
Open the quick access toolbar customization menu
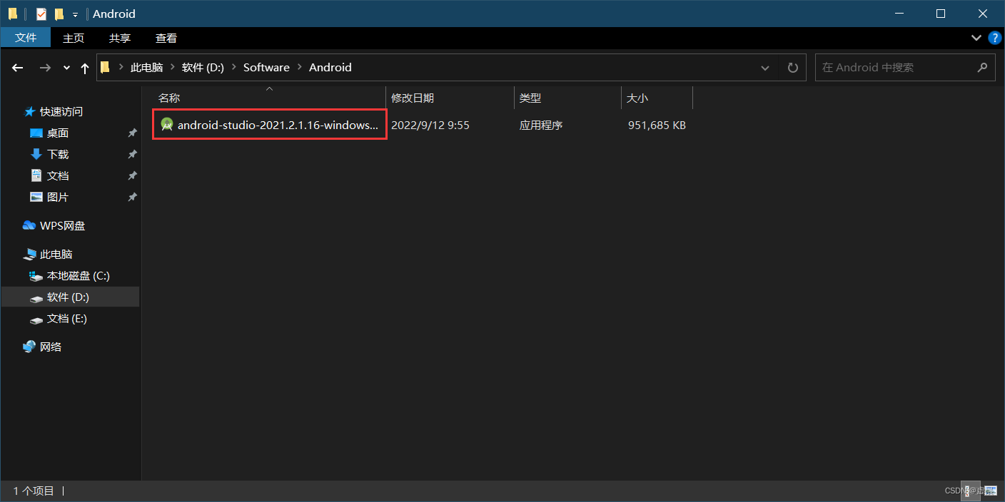[x=74, y=14]
